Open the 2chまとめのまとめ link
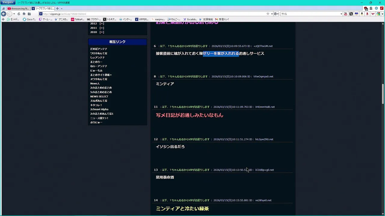This screenshot has width=385, height=216. [101, 88]
